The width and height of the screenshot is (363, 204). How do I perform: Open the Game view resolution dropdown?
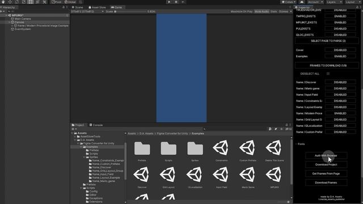pos(87,11)
